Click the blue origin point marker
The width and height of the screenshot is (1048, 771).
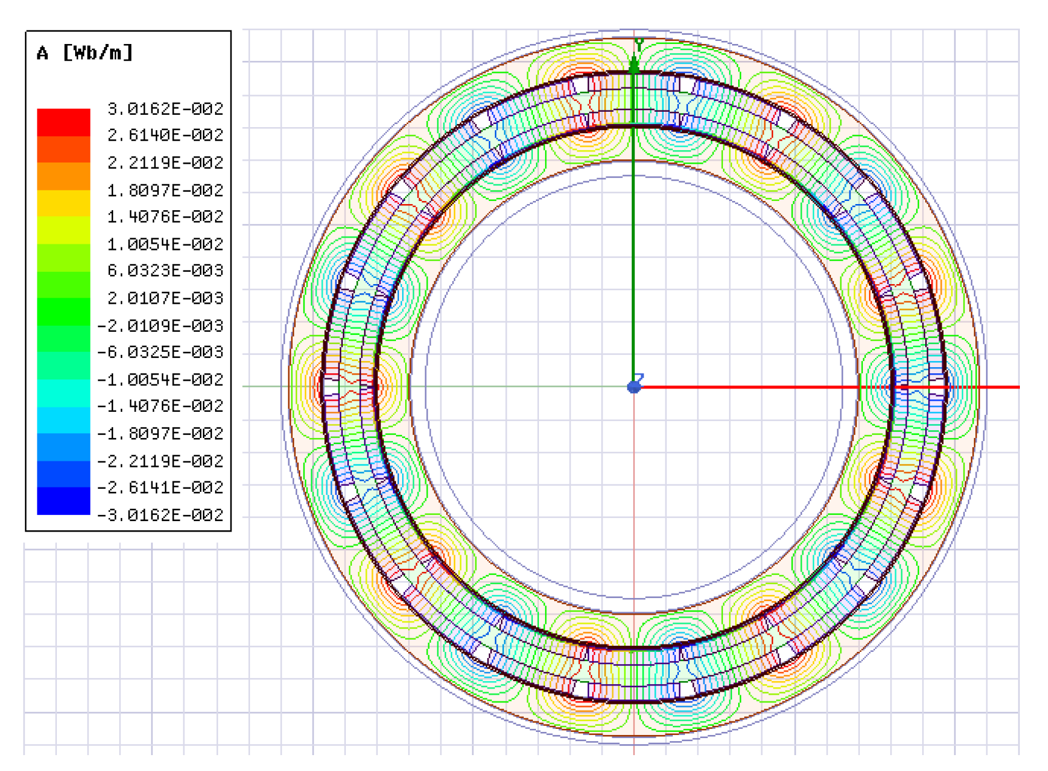634,387
